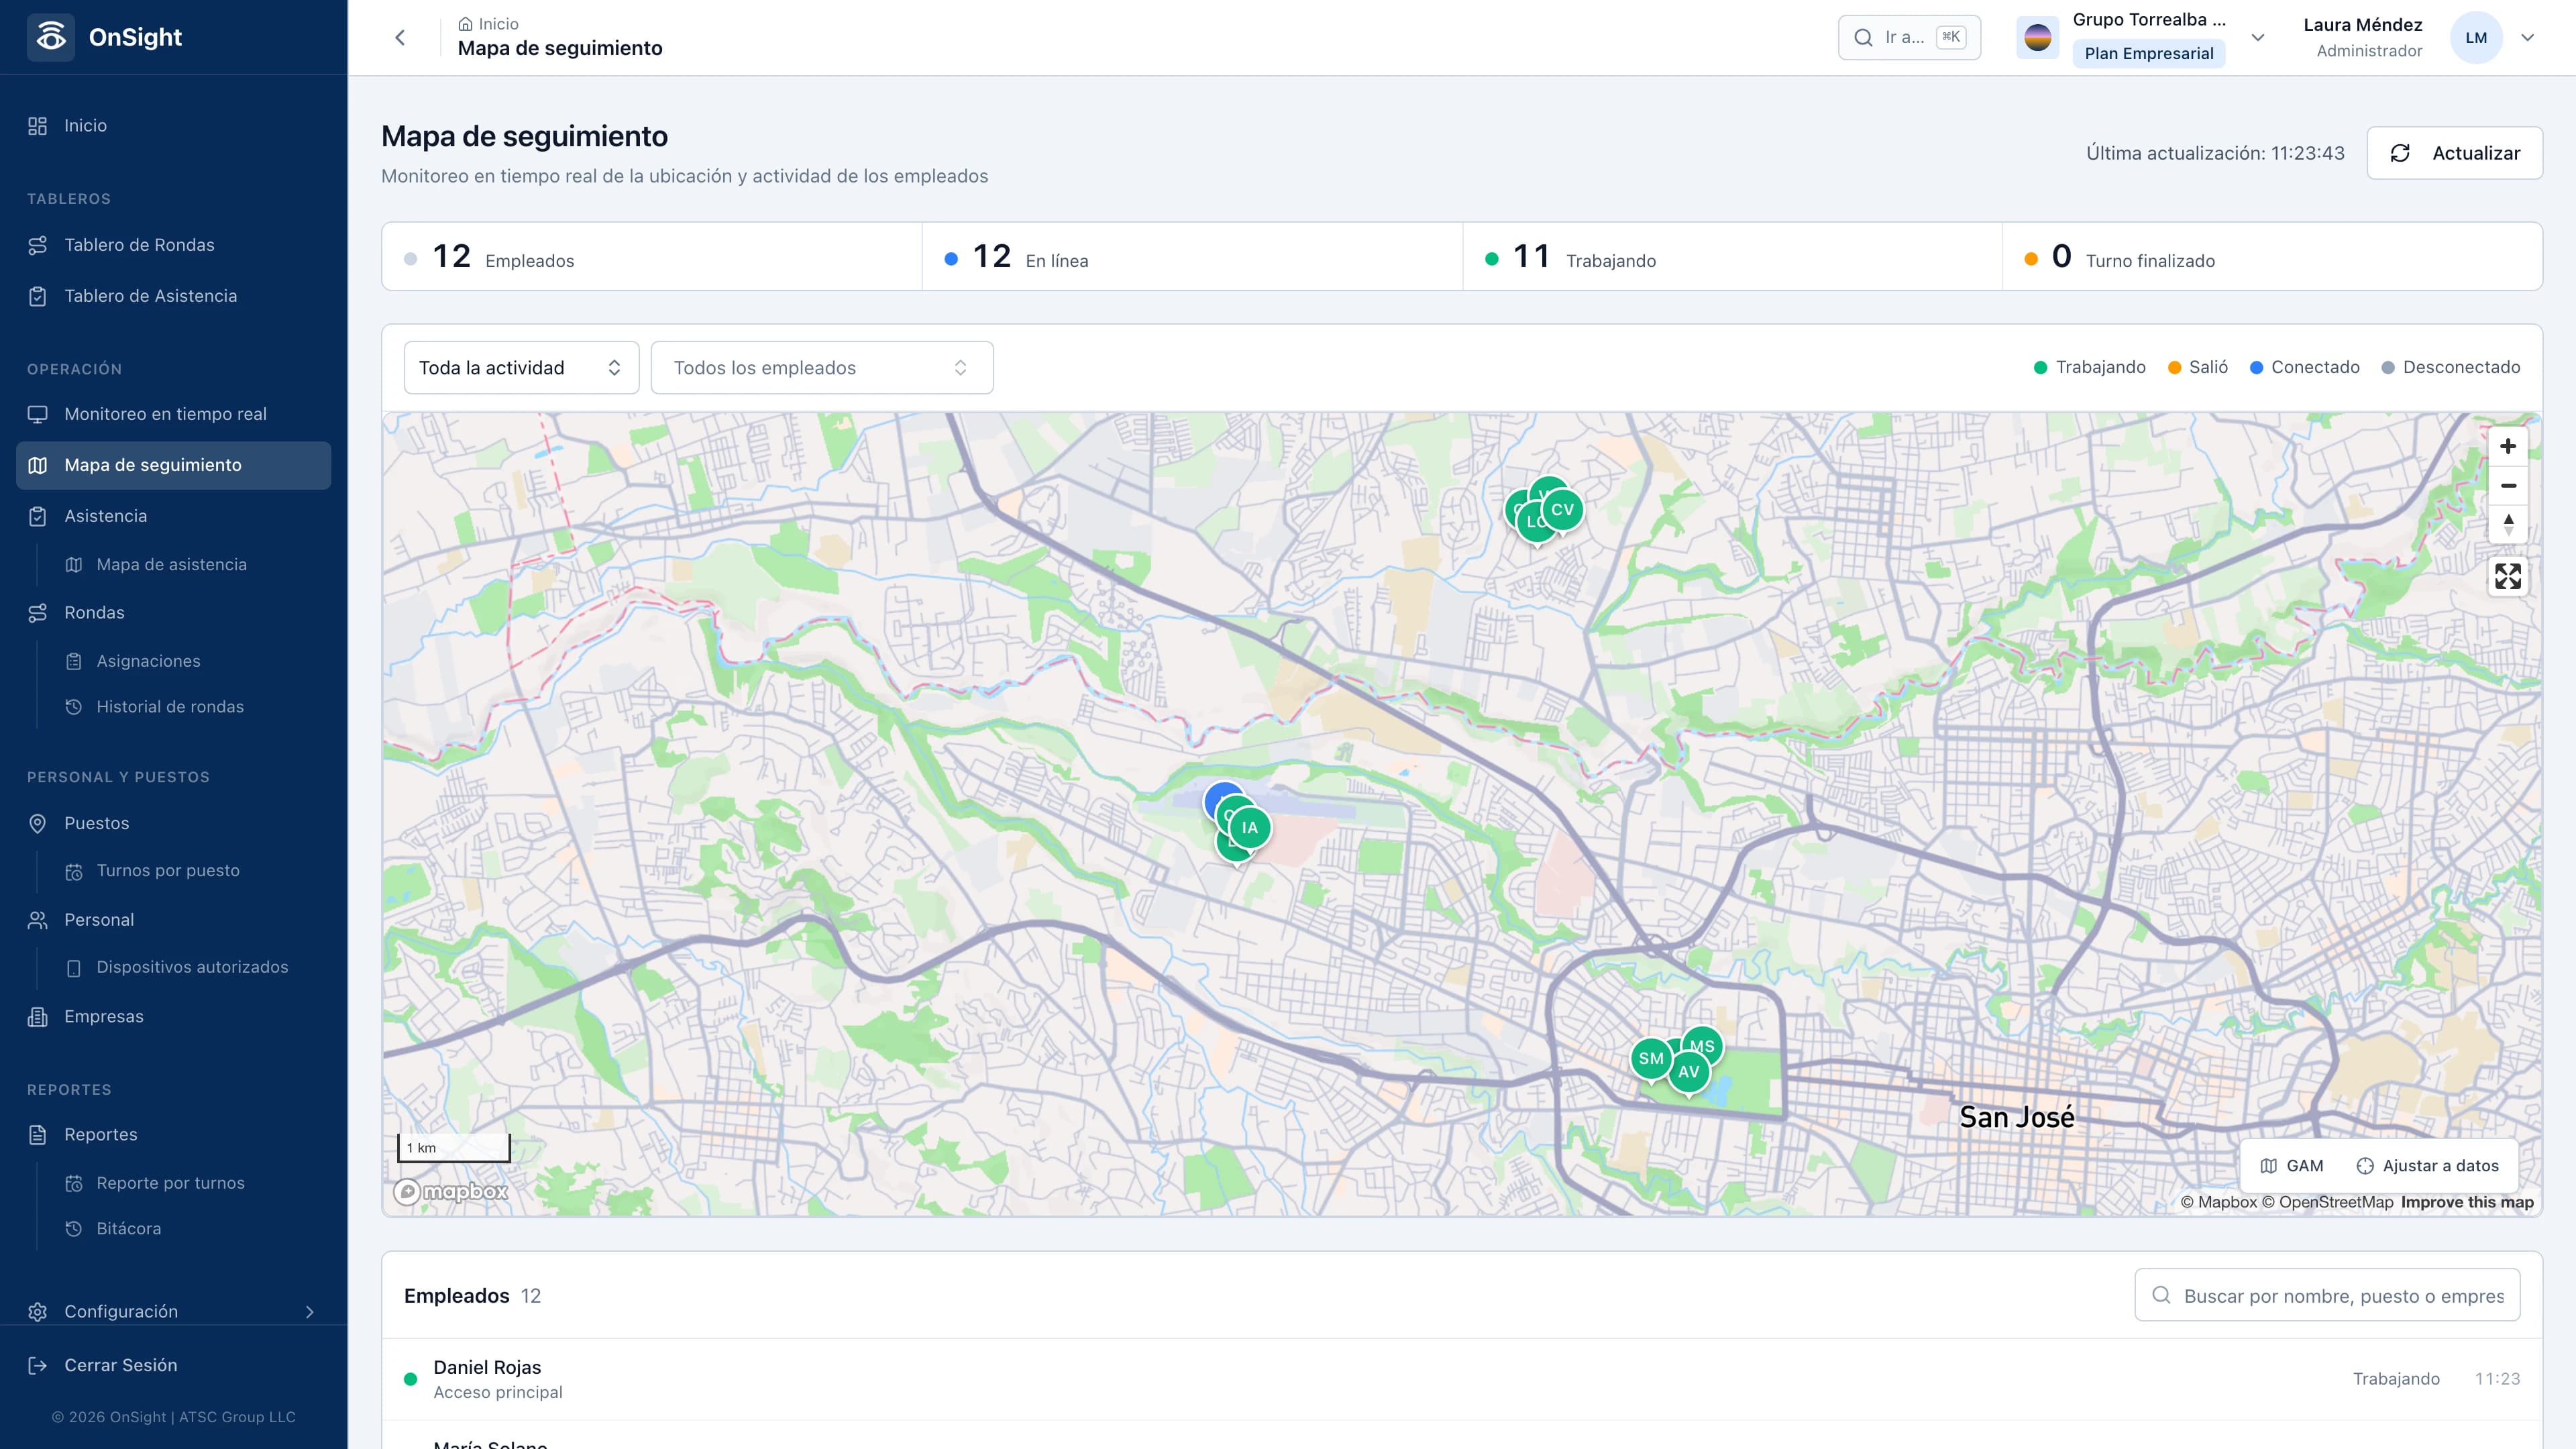2576x1449 pixels.
Task: Click the Salió legend item
Action: click(2198, 368)
